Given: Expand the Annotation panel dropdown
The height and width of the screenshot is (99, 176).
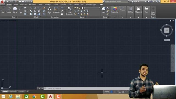Looking at the screenshot, I should point(56,17).
